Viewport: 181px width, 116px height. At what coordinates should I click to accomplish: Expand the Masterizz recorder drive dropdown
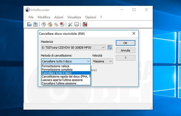click(73, 48)
